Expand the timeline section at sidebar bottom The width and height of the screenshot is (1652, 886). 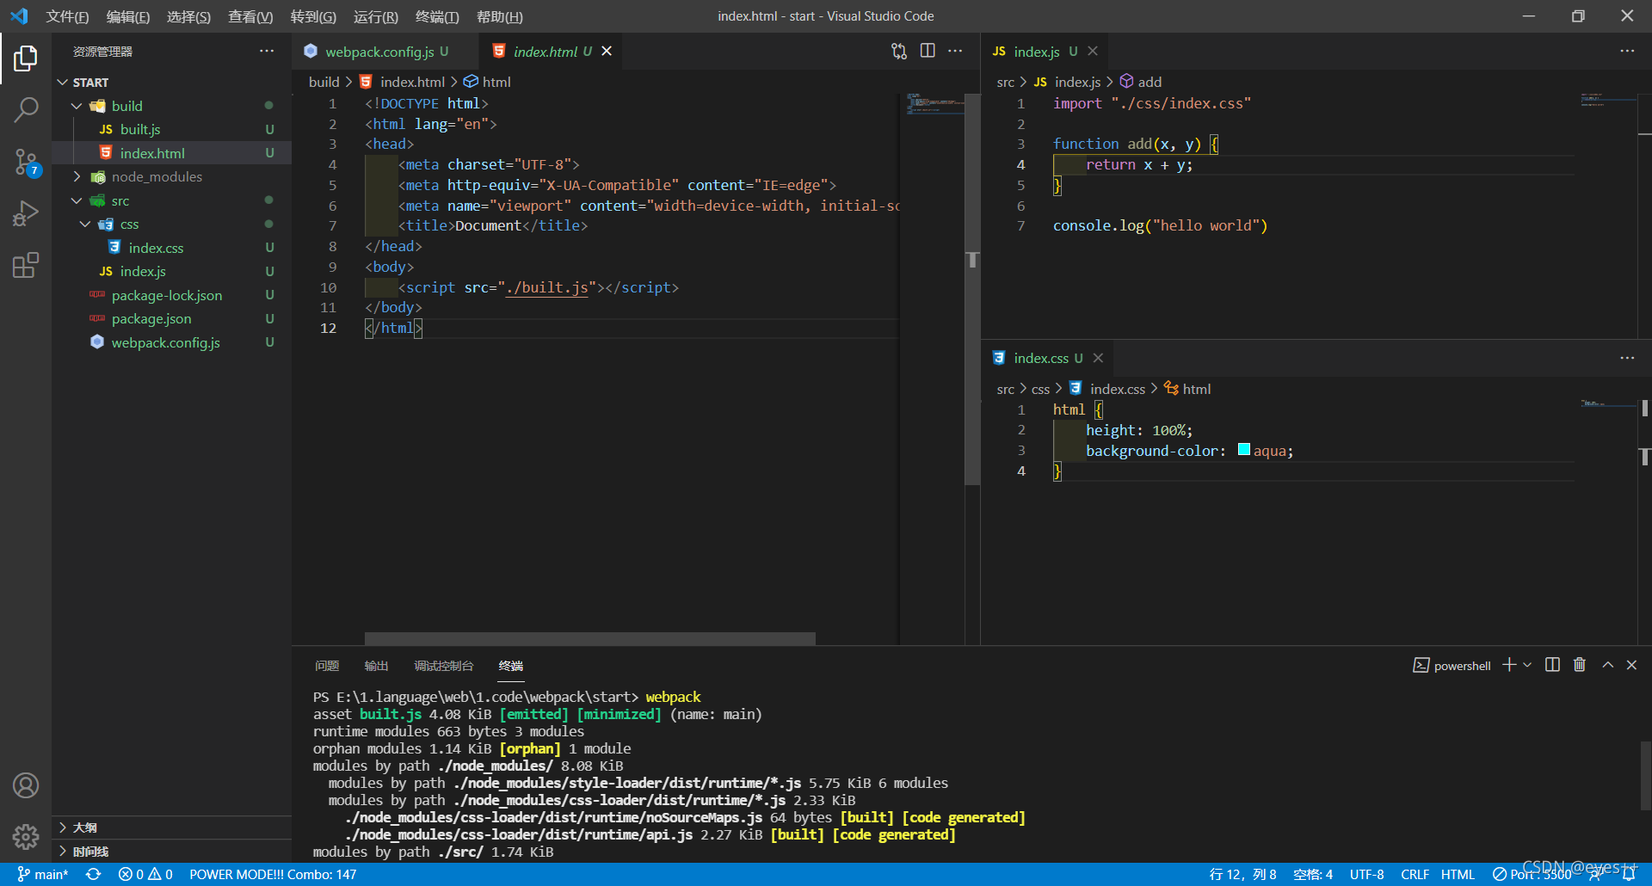[171, 852]
